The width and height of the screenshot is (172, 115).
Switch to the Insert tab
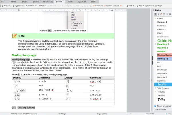pyautogui.click(x=25, y=2)
